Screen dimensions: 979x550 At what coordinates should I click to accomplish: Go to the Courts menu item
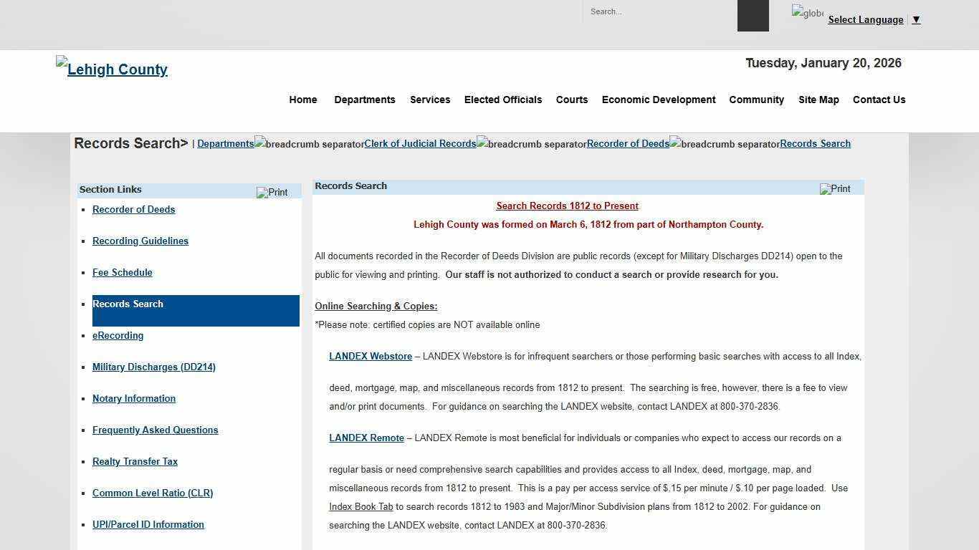(x=571, y=100)
